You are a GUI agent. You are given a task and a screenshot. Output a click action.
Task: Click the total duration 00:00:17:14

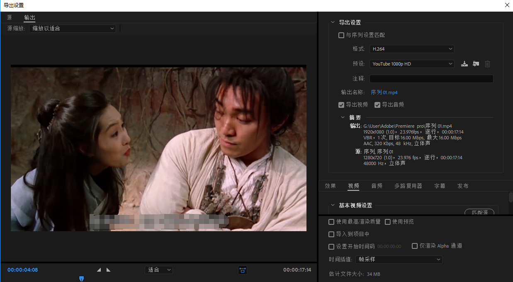click(x=297, y=270)
